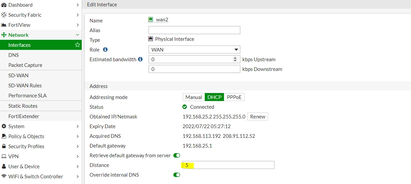Click the info icon next to Role
Viewport: 411px width, 184px height.
tap(105, 50)
